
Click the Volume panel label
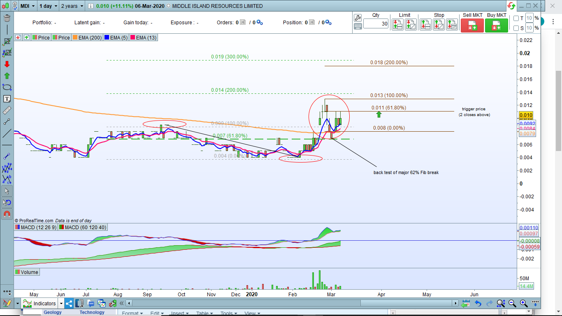click(x=27, y=272)
